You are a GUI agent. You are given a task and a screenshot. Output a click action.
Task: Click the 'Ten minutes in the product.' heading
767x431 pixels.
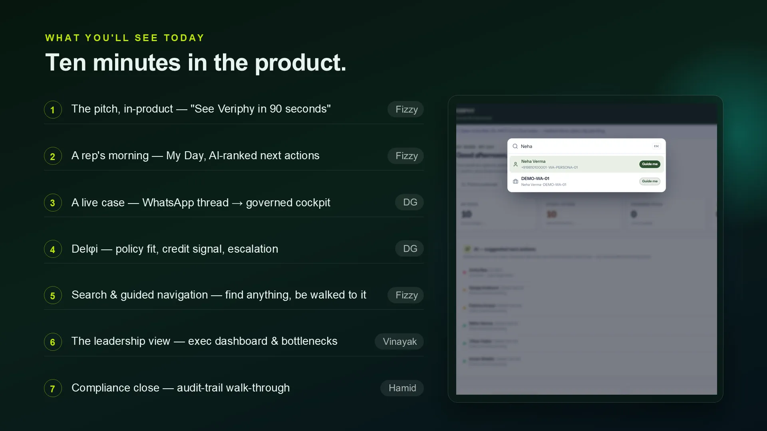(196, 63)
